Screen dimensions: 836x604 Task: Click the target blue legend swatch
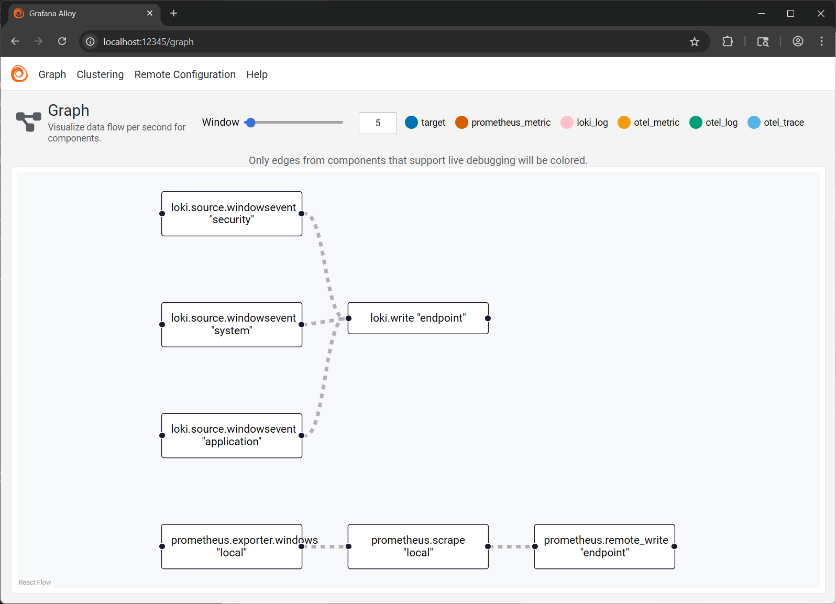click(x=412, y=122)
